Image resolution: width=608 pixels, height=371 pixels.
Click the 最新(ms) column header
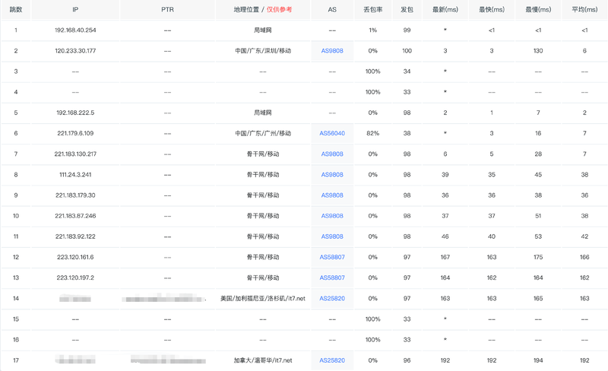[x=445, y=9]
